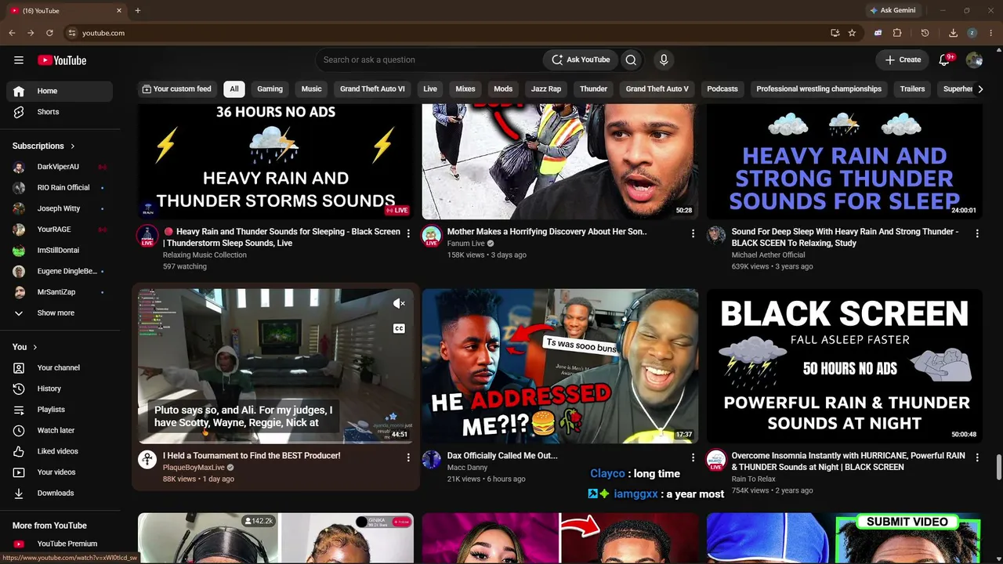This screenshot has width=1003, height=564.
Task: Open the account avatar menu
Action: (x=974, y=60)
